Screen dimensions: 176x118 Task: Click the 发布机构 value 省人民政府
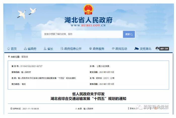coord(26,72)
